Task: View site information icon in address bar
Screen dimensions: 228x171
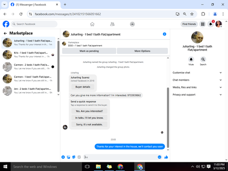Action: coord(31,14)
